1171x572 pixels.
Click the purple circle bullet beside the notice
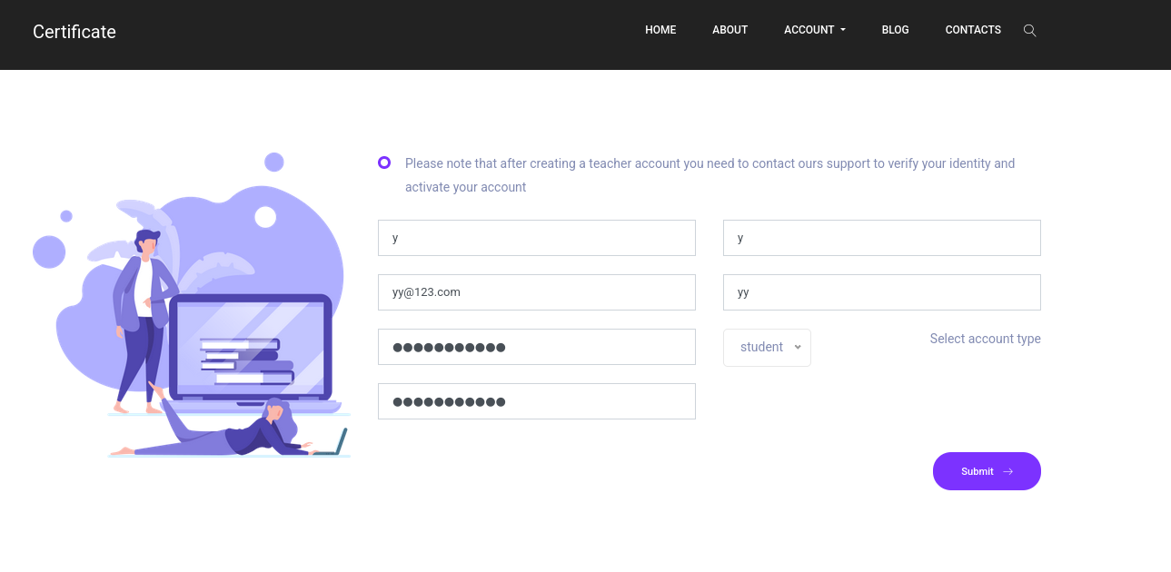pos(384,163)
